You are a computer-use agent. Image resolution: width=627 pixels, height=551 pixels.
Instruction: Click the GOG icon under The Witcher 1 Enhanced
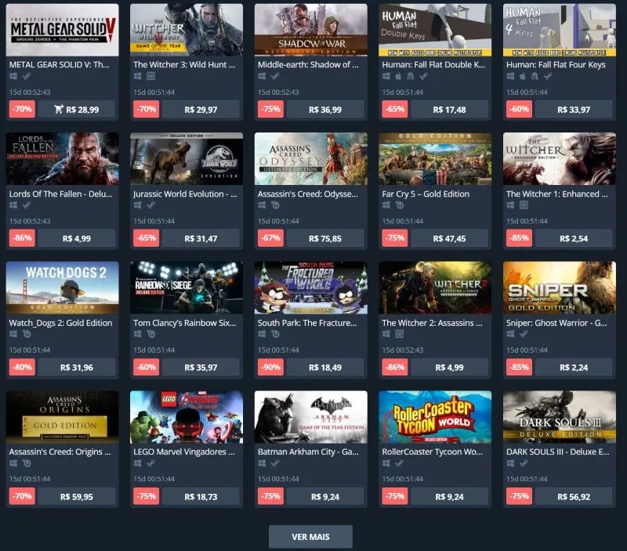click(524, 205)
